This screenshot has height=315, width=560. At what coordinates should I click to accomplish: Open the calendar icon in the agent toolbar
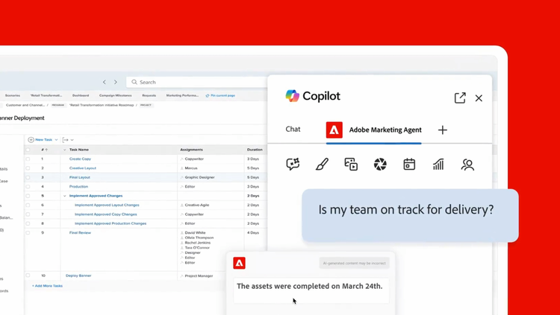tap(409, 165)
